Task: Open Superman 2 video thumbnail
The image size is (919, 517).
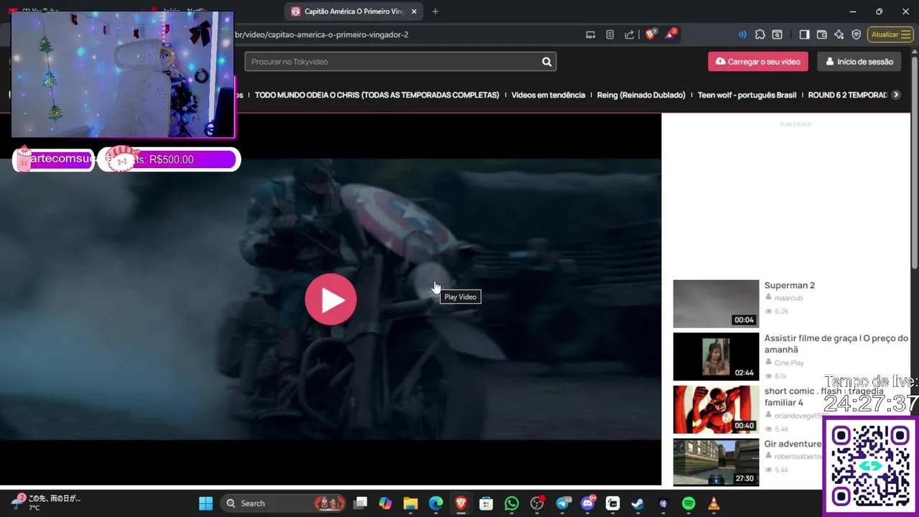Action: [x=716, y=304]
